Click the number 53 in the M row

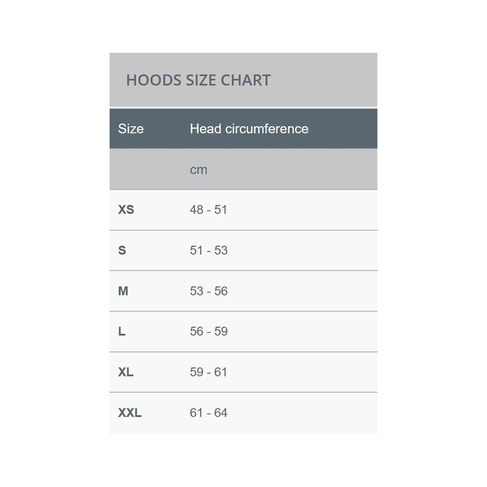(197, 291)
